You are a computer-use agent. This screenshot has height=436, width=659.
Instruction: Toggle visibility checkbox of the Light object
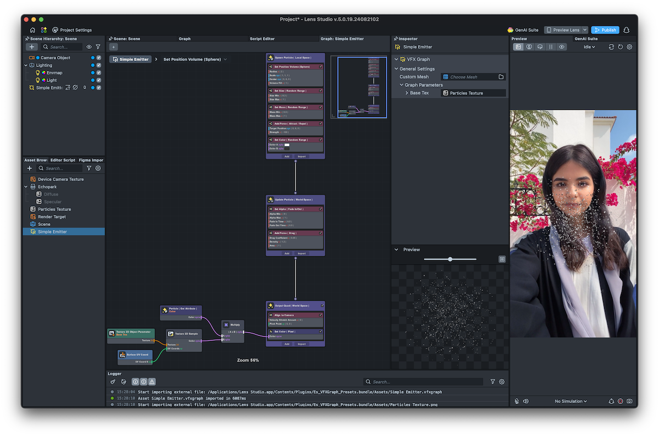[x=98, y=80]
